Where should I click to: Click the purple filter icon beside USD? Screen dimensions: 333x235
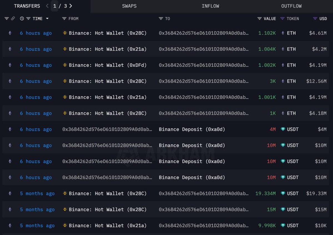pos(314,19)
